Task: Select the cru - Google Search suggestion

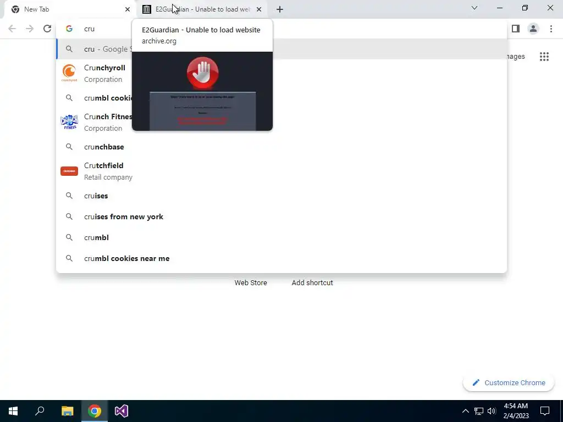Action: pos(281,49)
